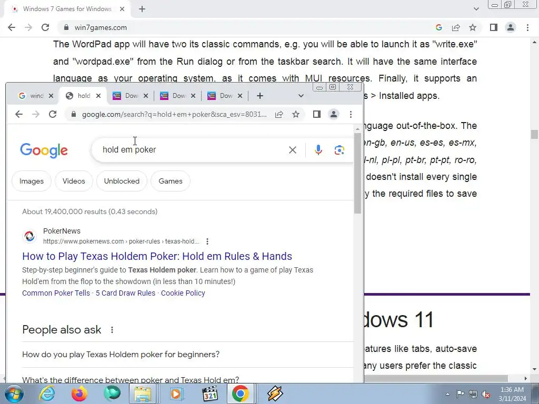This screenshot has height=404, width=539.
Task: Bookmark win7games.com page star
Action: click(x=473, y=27)
